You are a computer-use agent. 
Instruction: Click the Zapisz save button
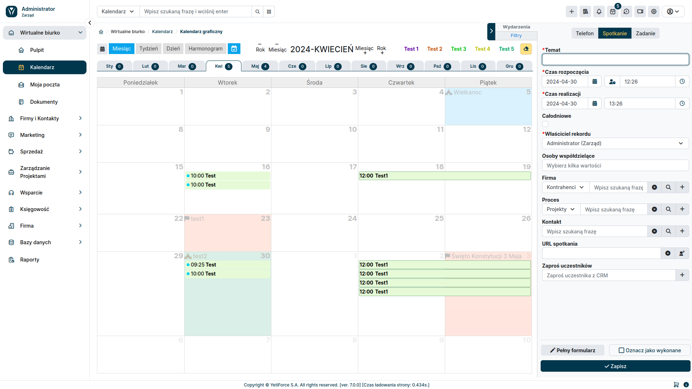tap(615, 366)
